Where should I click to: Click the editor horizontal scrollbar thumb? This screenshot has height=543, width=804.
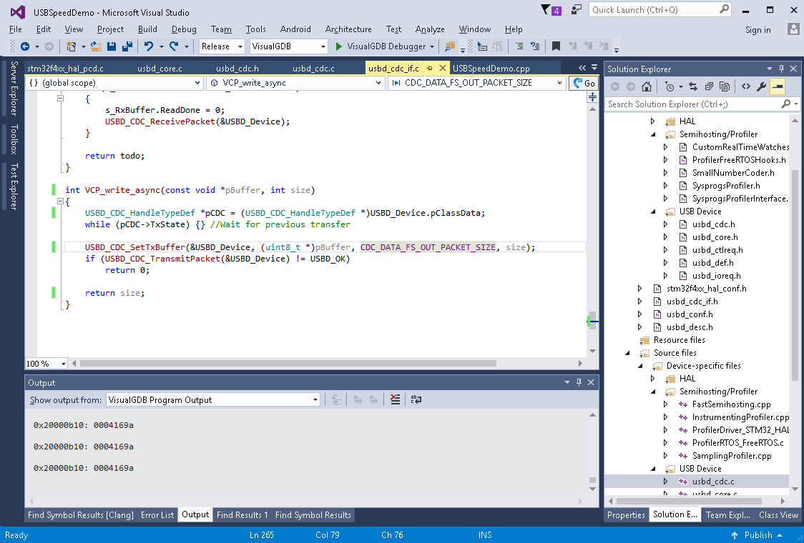tap(288, 364)
